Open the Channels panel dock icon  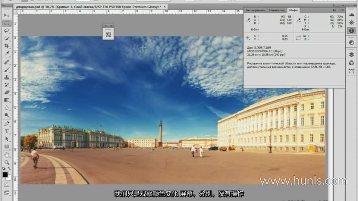(351, 63)
